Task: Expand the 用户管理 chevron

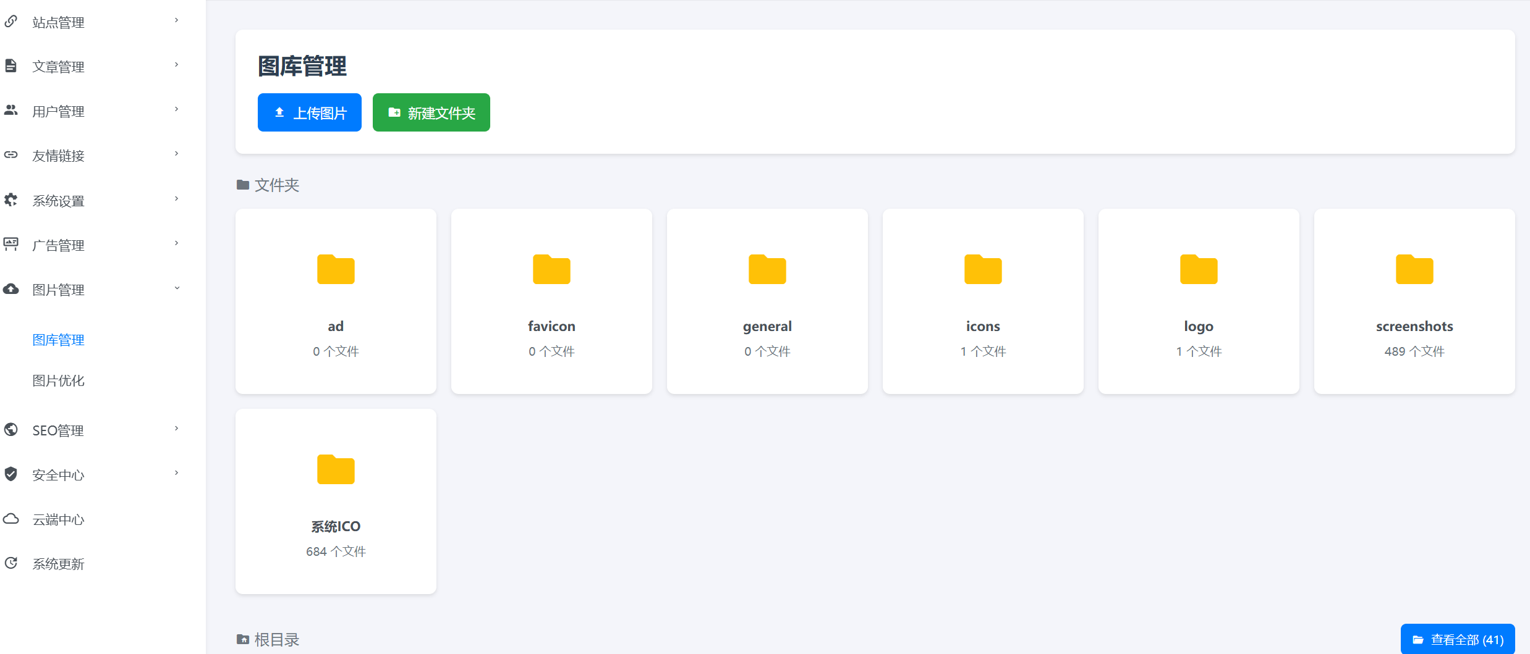Action: 176,109
